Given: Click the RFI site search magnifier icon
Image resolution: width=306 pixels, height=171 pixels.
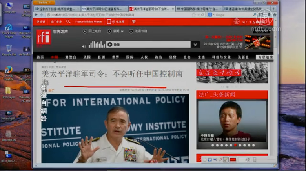Looking at the screenshot, I should click(68, 21).
